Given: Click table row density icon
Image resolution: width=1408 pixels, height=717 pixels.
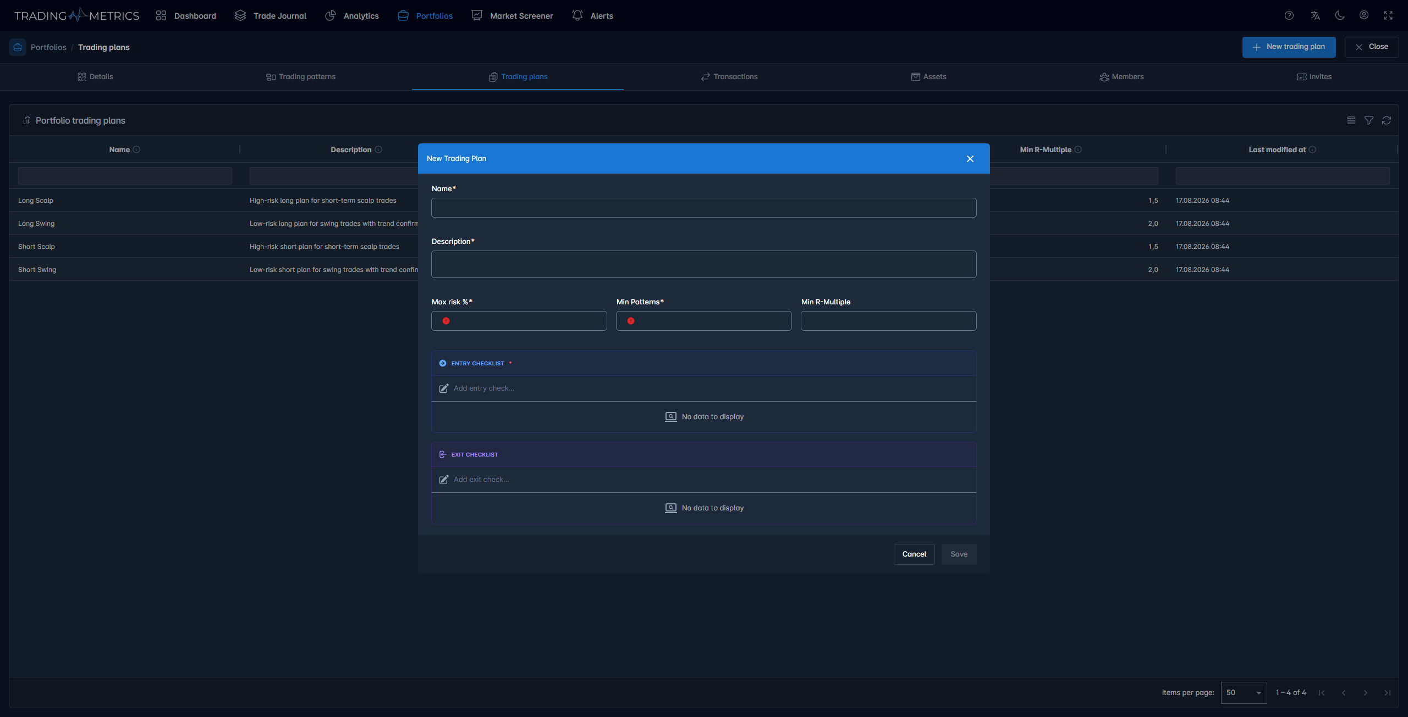Looking at the screenshot, I should pyautogui.click(x=1351, y=120).
